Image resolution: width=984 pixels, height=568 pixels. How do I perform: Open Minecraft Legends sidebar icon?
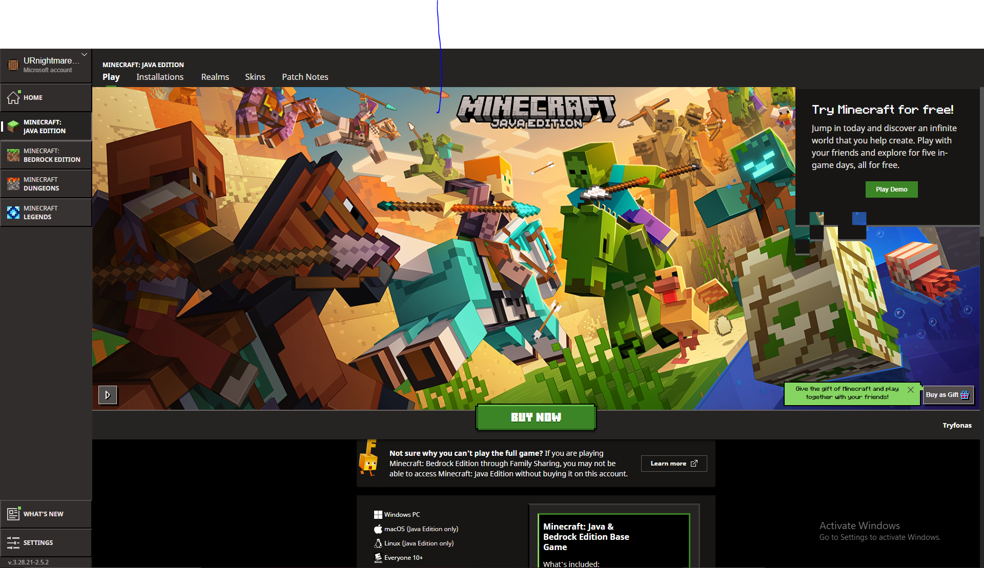point(13,213)
